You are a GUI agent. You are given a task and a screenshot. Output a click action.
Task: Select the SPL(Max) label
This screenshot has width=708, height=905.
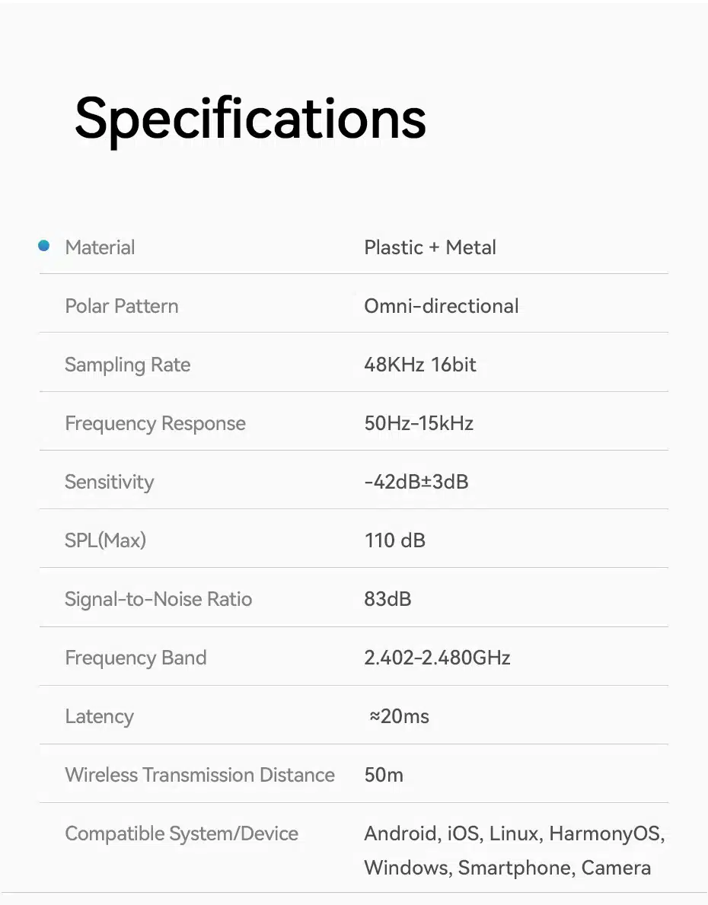[x=105, y=540]
